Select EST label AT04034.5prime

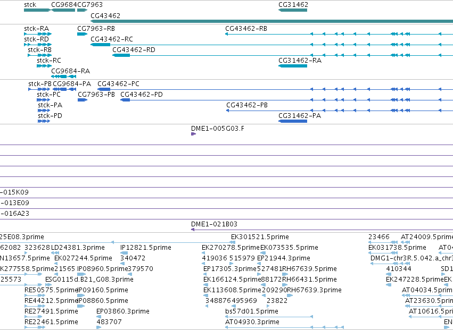coord(427,291)
